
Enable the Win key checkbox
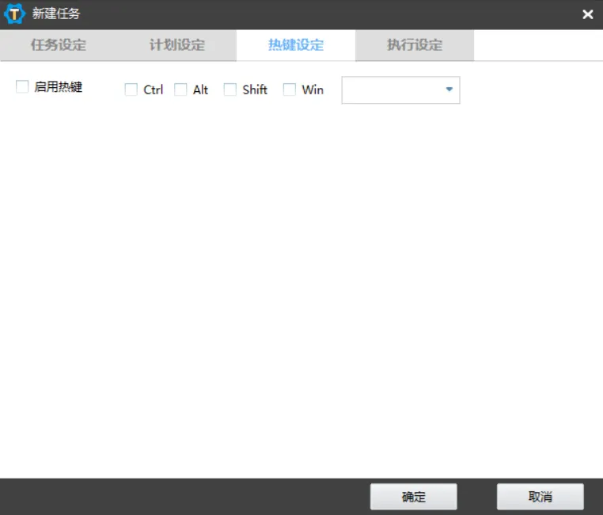(x=290, y=90)
